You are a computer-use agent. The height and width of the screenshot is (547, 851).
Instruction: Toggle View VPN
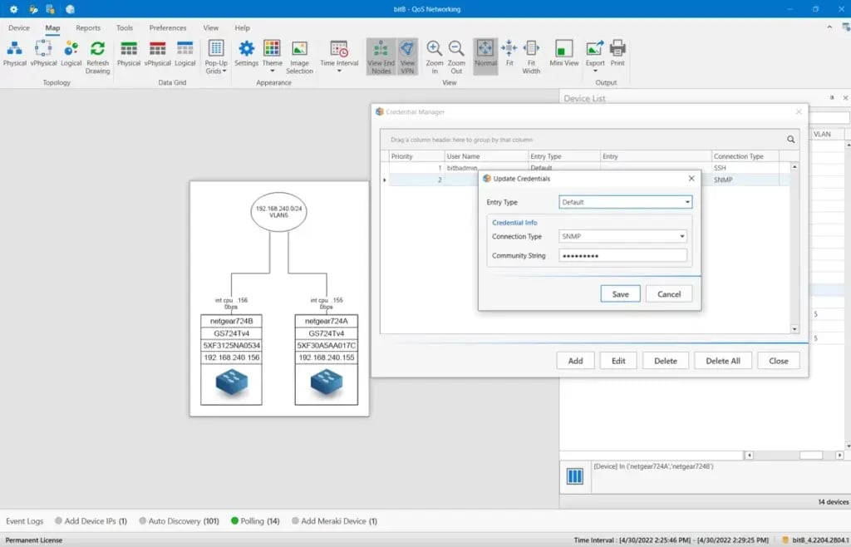click(407, 57)
